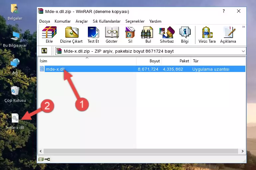Click the 4,335,862 packed size value

point(173,69)
